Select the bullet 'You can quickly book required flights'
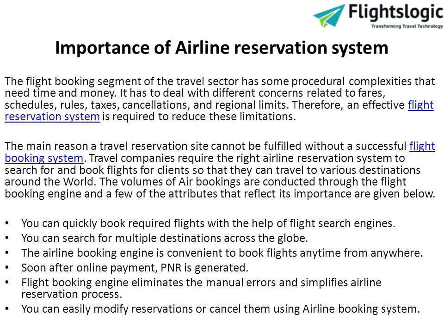This screenshot has height=333, width=444. click(208, 223)
